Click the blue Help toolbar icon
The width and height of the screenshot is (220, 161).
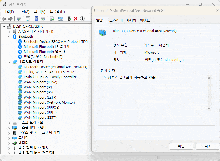coord(36,19)
